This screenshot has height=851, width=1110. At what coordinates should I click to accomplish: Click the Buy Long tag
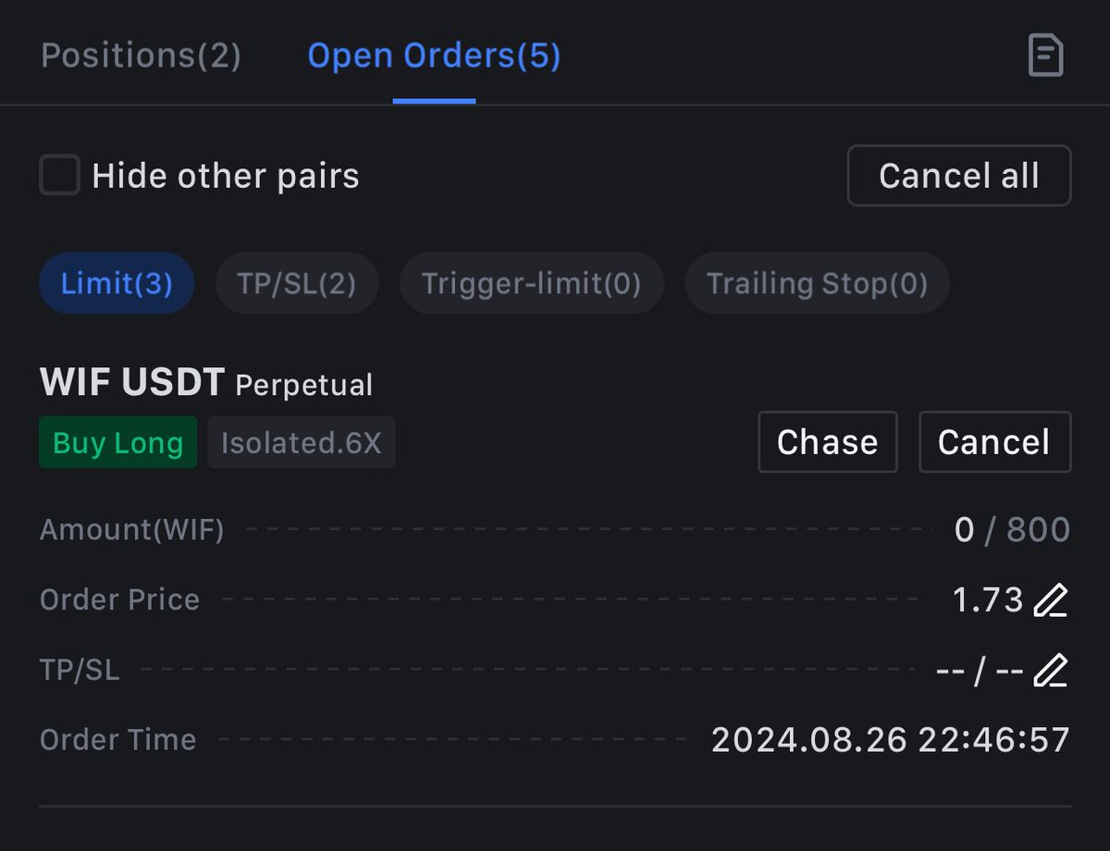tap(117, 442)
